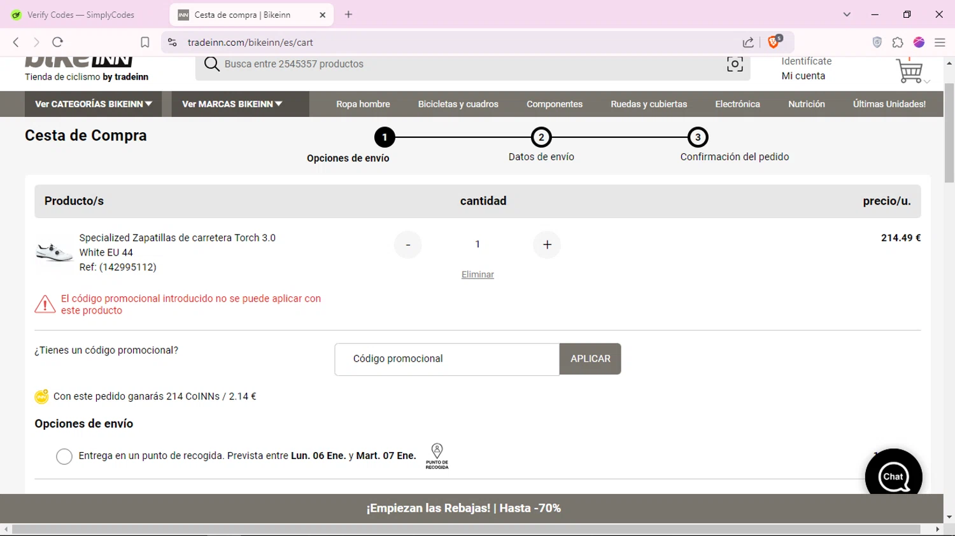955x536 pixels.
Task: Click the CoINNs coin icon
Action: [41, 397]
